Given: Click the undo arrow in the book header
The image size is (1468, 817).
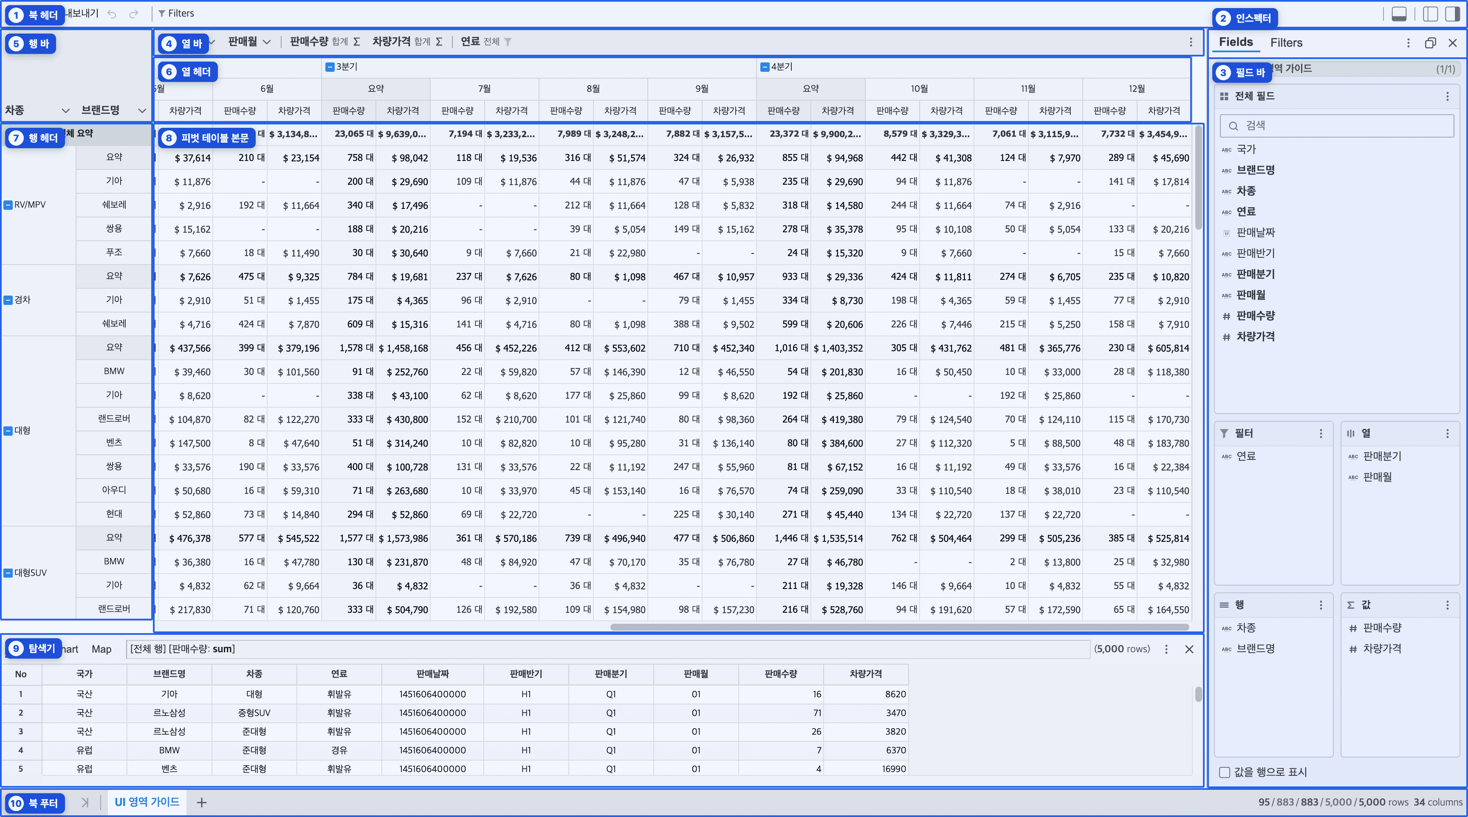Looking at the screenshot, I should pos(112,14).
